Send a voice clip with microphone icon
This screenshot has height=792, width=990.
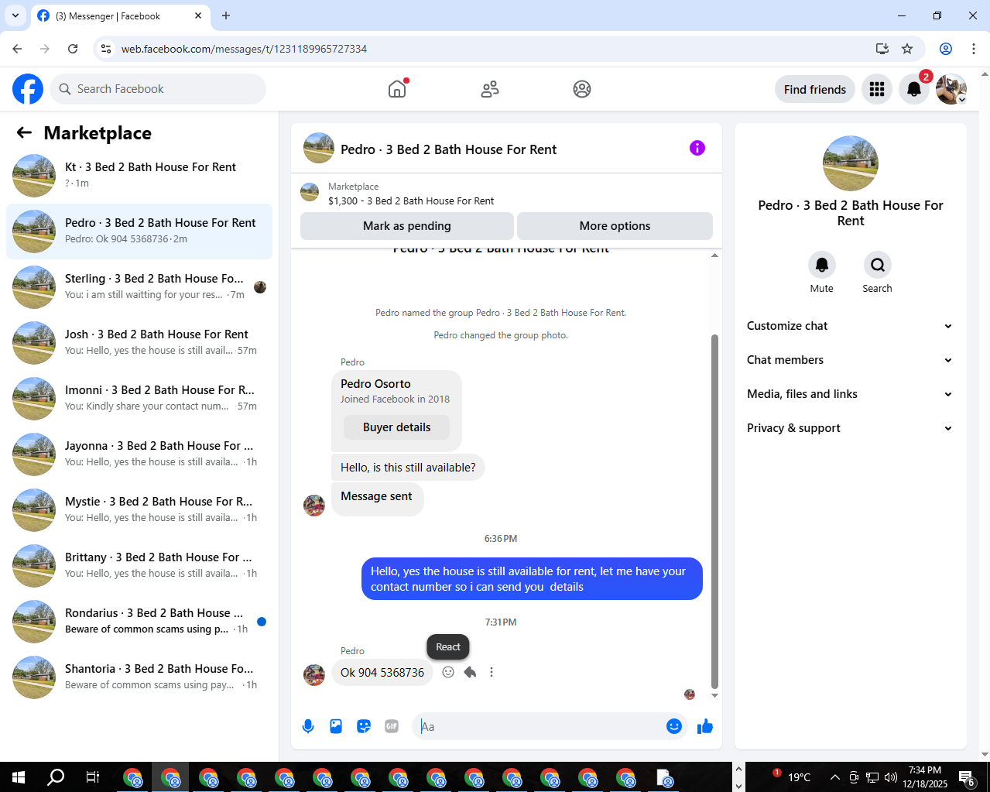coord(308,726)
